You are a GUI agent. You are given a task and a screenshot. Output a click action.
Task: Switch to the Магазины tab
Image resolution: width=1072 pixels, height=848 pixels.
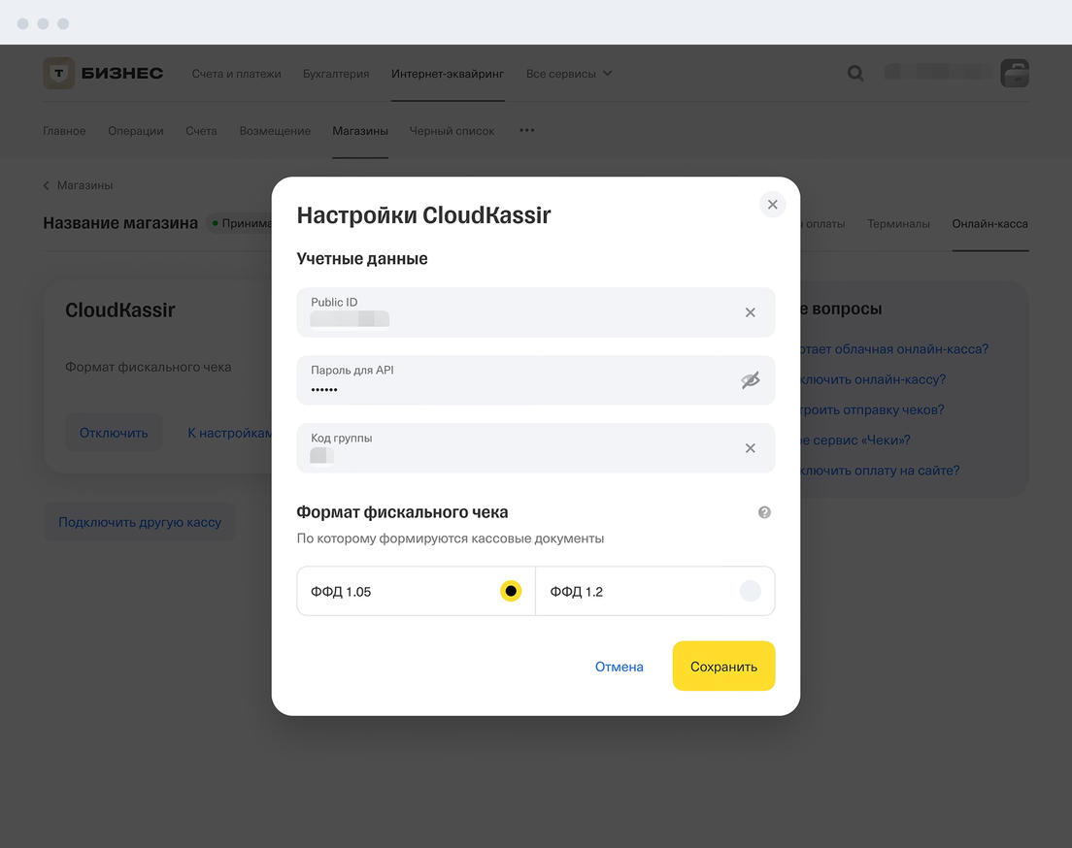[360, 131]
